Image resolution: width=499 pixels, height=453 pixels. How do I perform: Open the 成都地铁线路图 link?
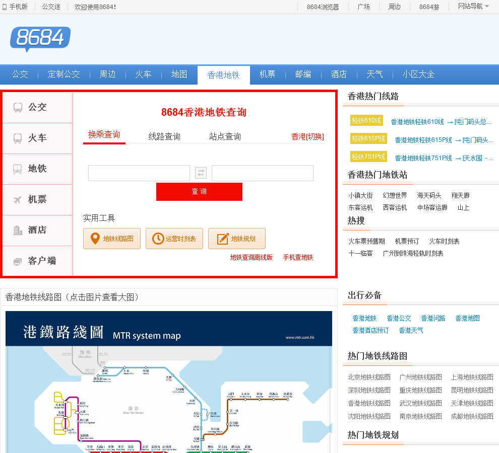coord(472,416)
